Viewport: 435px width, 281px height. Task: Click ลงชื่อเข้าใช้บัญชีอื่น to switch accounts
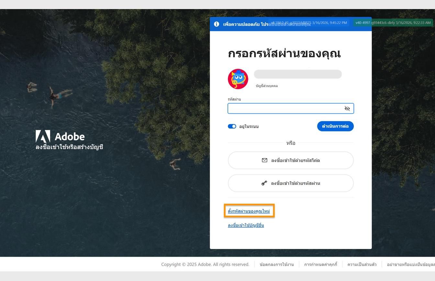click(x=246, y=225)
